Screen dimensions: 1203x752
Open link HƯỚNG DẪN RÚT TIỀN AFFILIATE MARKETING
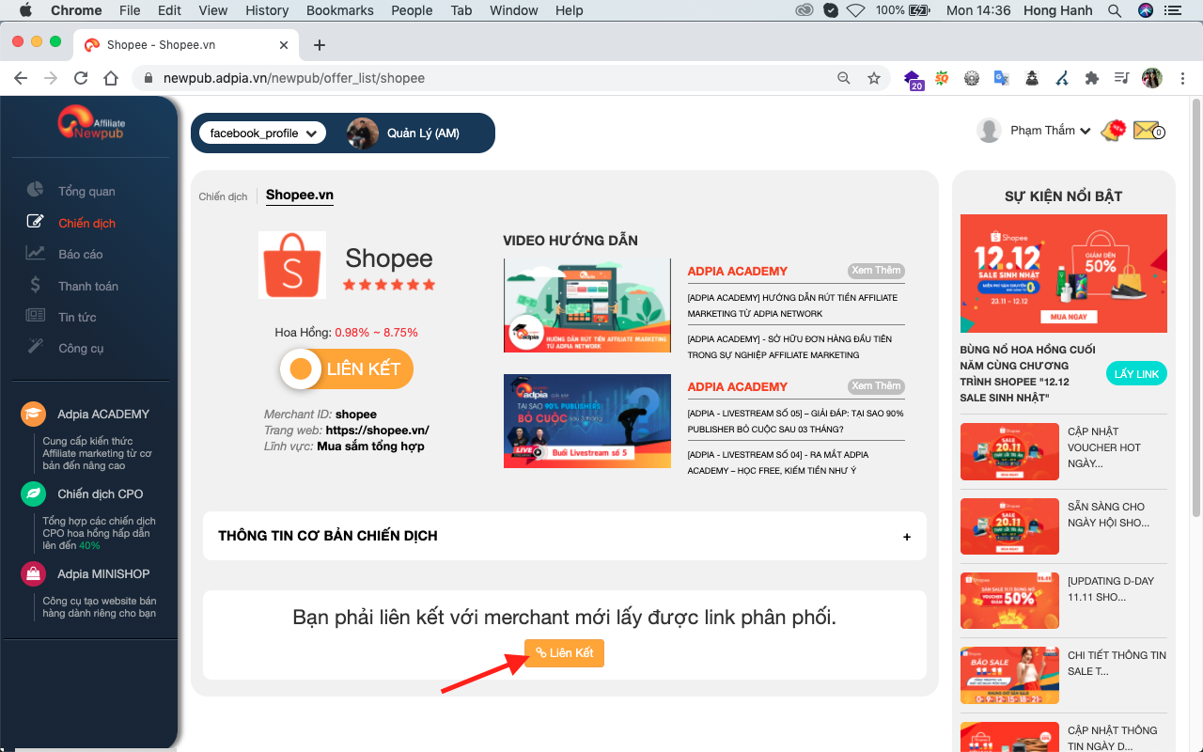click(x=792, y=305)
